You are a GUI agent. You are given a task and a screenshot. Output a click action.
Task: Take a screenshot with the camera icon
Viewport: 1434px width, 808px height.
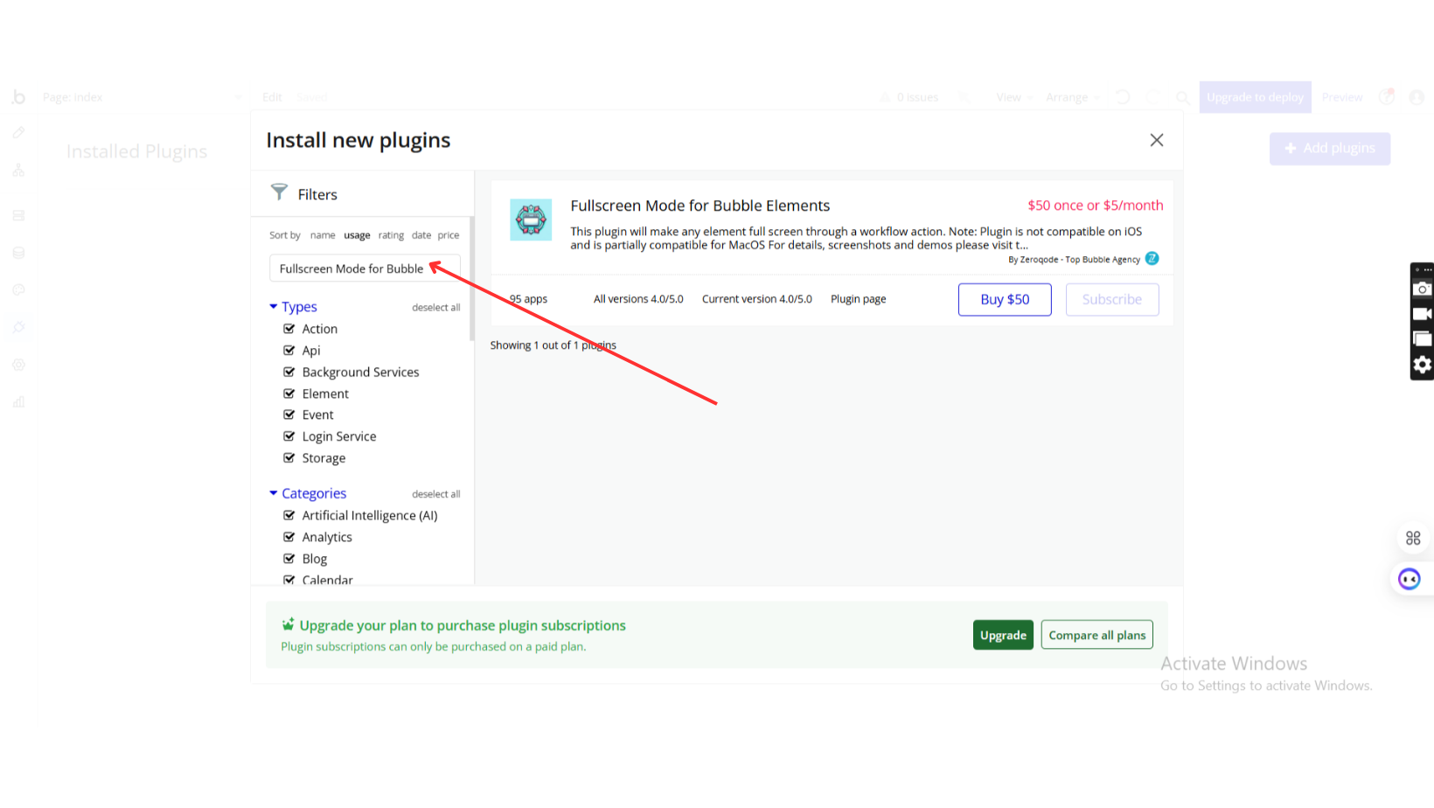tap(1422, 289)
